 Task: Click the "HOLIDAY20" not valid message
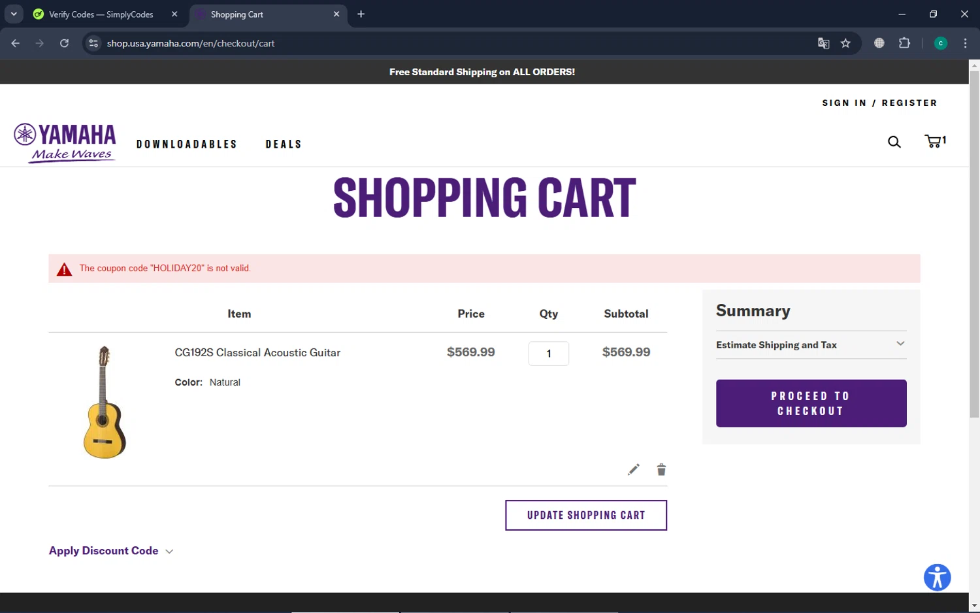click(165, 269)
